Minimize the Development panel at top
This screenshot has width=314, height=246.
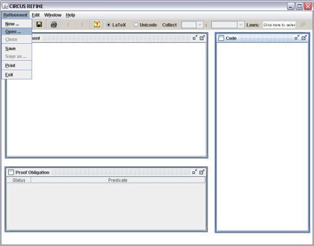pos(195,38)
